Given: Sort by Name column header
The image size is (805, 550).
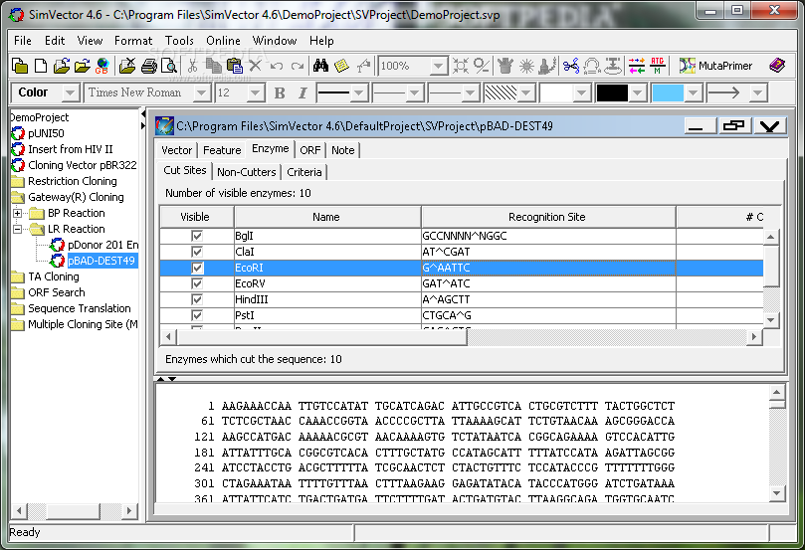Looking at the screenshot, I should (x=327, y=217).
